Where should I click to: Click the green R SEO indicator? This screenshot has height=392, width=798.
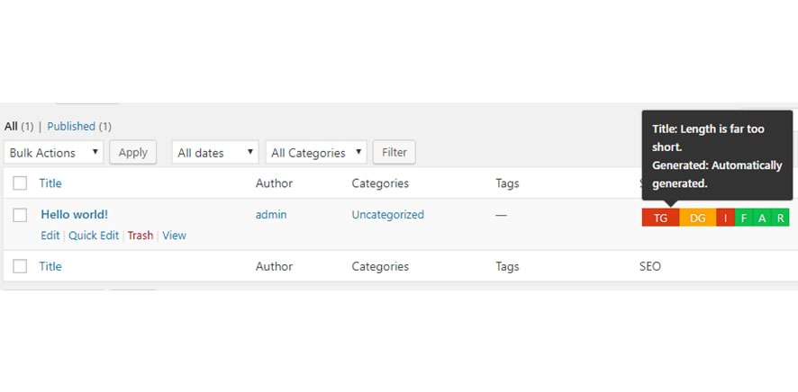click(x=780, y=218)
